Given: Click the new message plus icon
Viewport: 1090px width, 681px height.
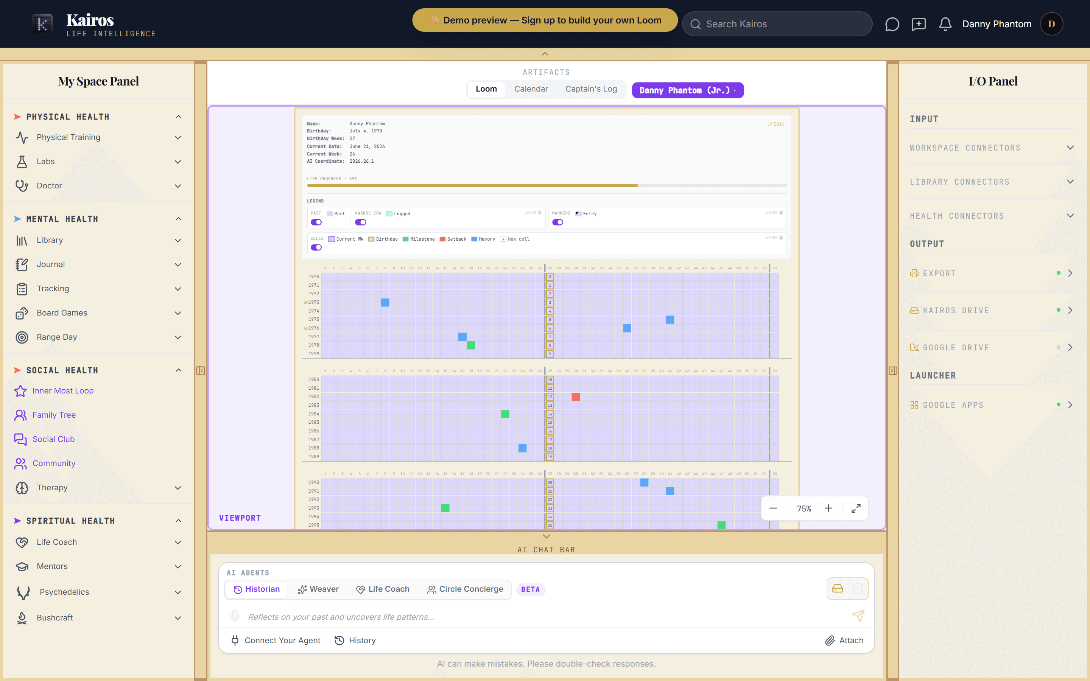Looking at the screenshot, I should 919,24.
